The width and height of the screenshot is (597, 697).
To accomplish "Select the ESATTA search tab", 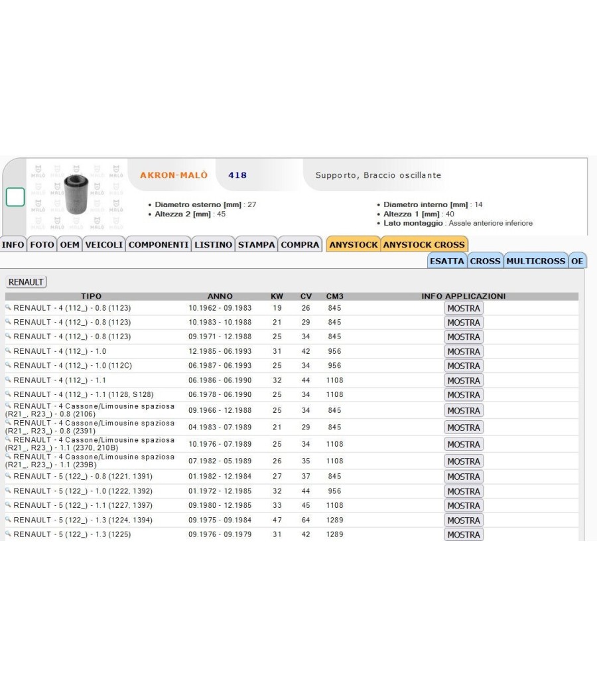I will [x=447, y=261].
